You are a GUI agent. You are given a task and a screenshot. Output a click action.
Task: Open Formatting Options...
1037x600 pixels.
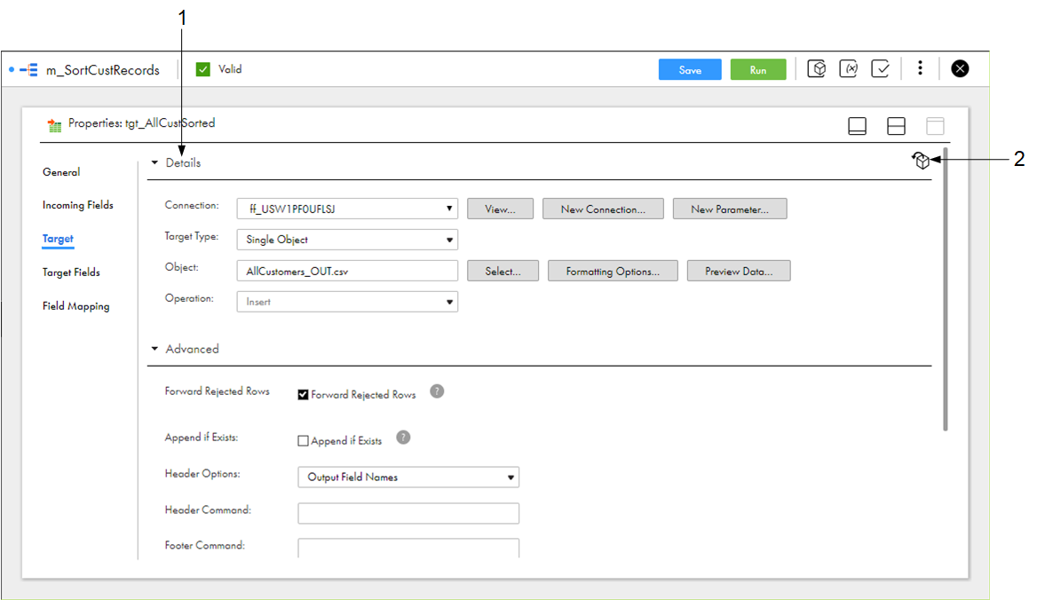tap(613, 271)
